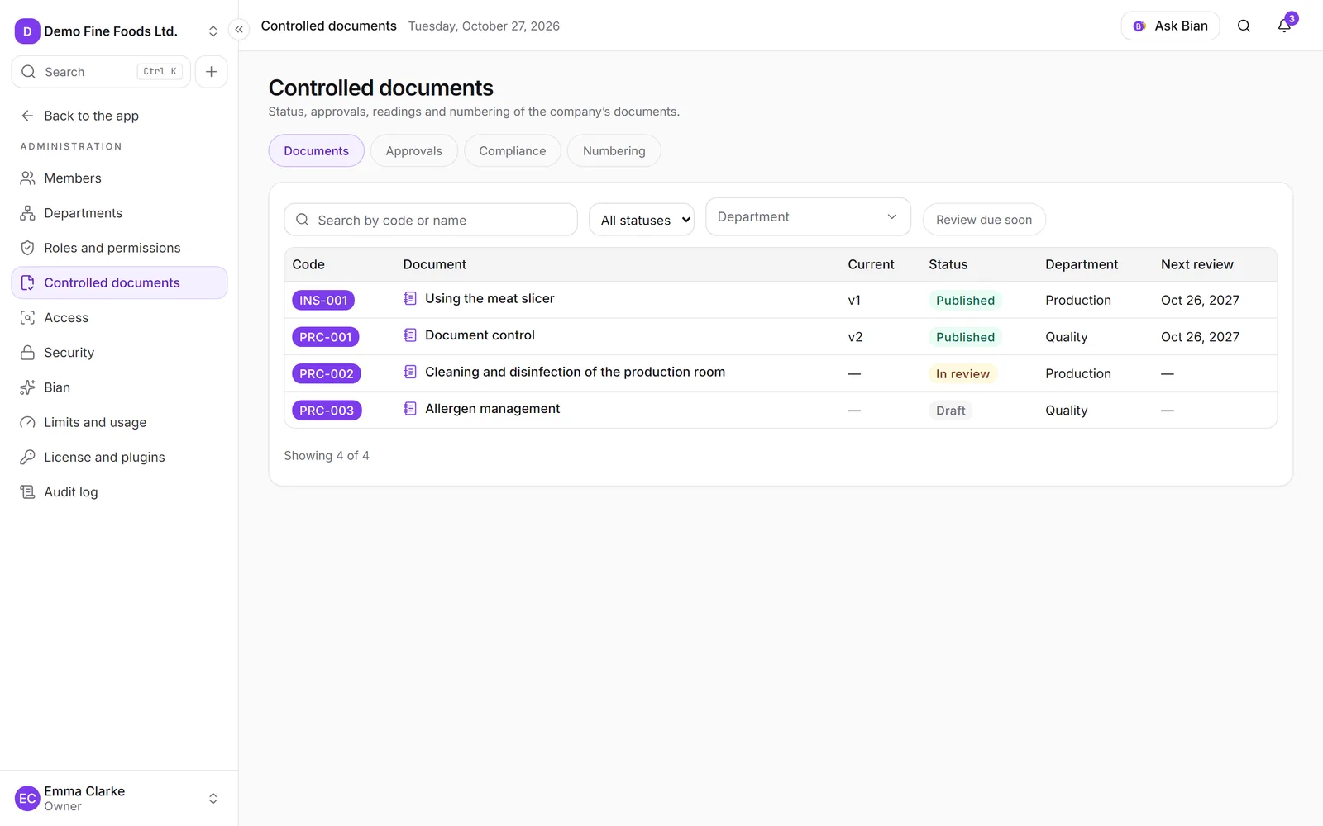Open the All statuses dropdown

(x=642, y=220)
